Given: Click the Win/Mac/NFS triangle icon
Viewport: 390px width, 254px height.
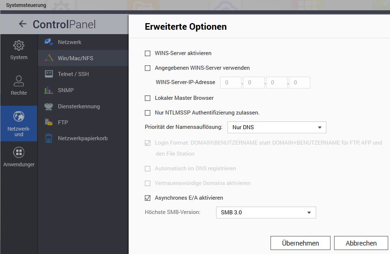Looking at the screenshot, I should (49, 58).
